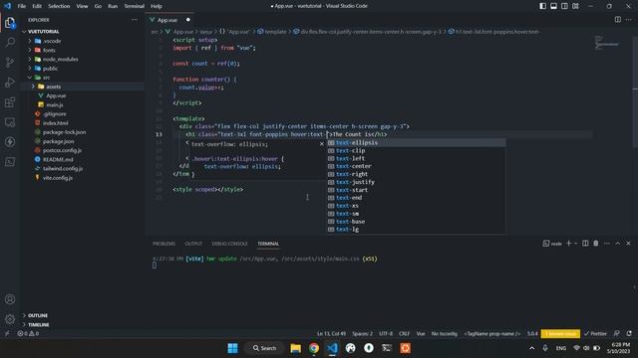The height and width of the screenshot is (358, 638).
Task: Open the Accounts icon in activity bar
Action: tap(10, 299)
